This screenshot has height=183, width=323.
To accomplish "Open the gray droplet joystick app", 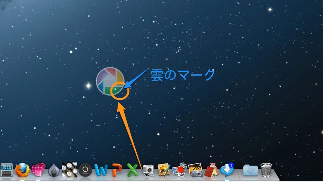I will pyautogui.click(x=54, y=170).
